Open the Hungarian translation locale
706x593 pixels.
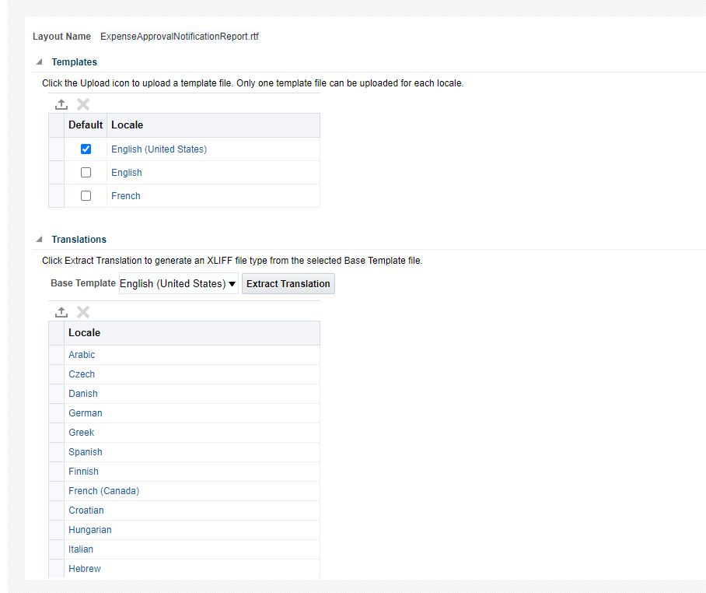89,529
